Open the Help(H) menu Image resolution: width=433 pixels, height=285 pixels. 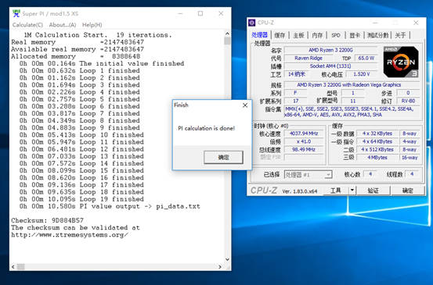tap(92, 25)
